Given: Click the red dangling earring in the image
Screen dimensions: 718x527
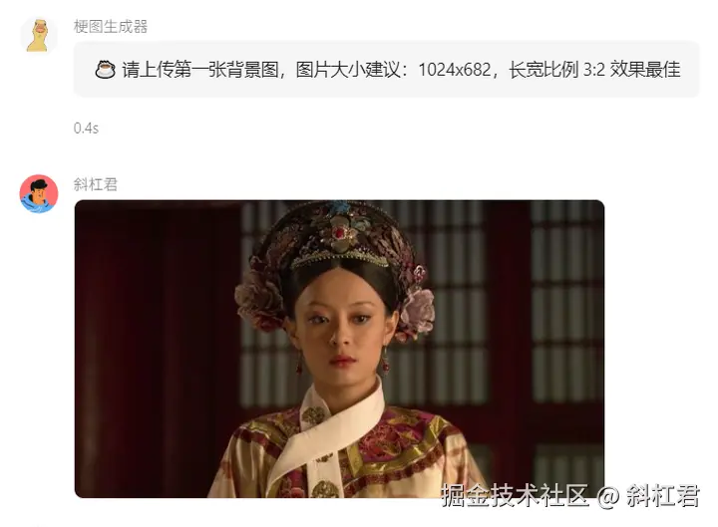Looking at the screenshot, I should pos(385,363).
